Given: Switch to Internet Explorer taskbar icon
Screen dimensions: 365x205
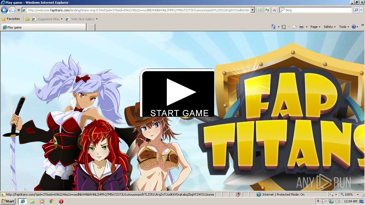Looking at the screenshot, I should (23, 201).
